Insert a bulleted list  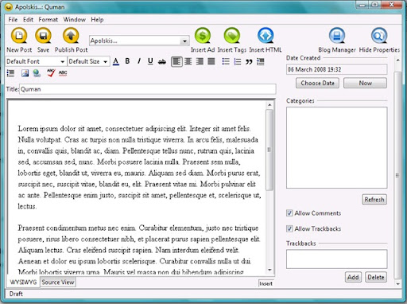[x=226, y=61]
